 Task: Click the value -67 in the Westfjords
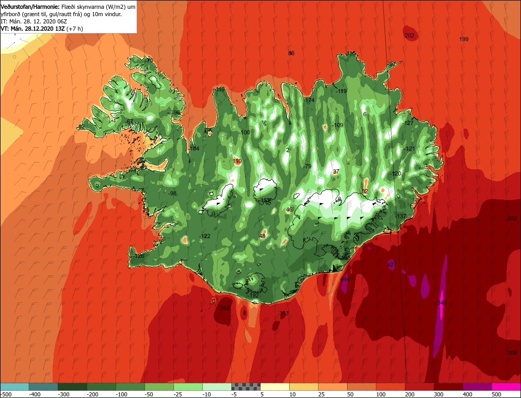[129, 121]
